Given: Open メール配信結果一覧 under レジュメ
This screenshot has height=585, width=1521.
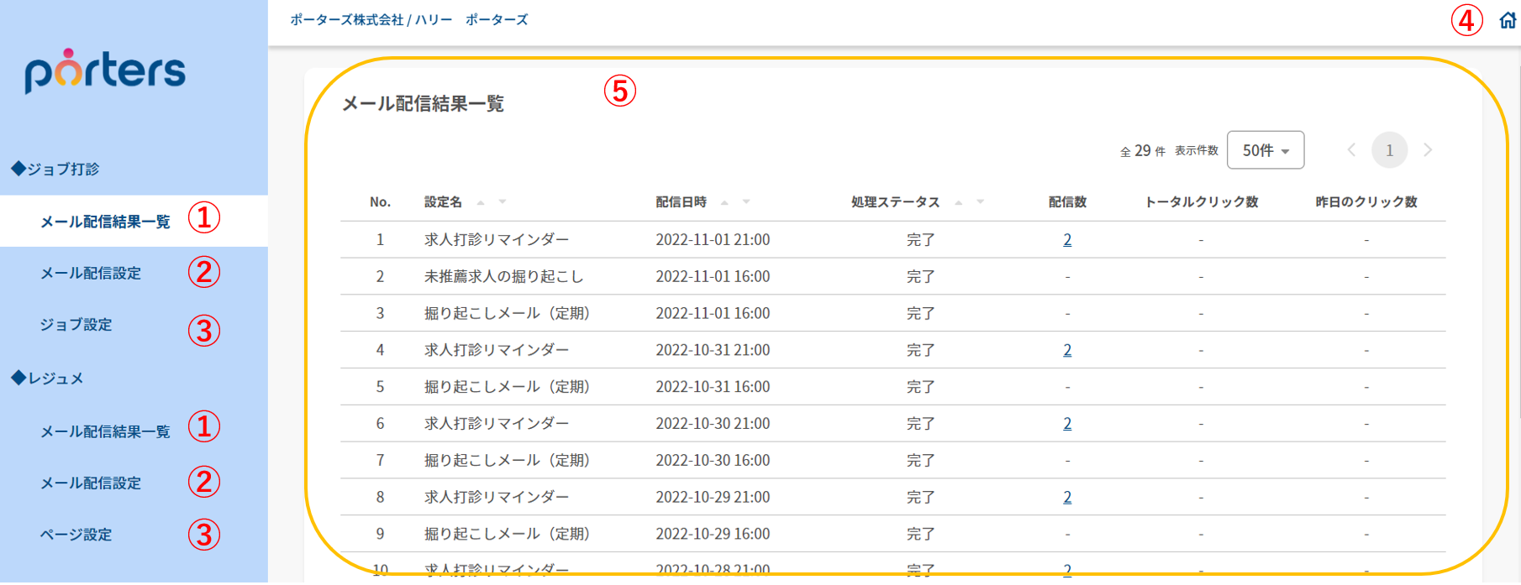Looking at the screenshot, I should [105, 431].
